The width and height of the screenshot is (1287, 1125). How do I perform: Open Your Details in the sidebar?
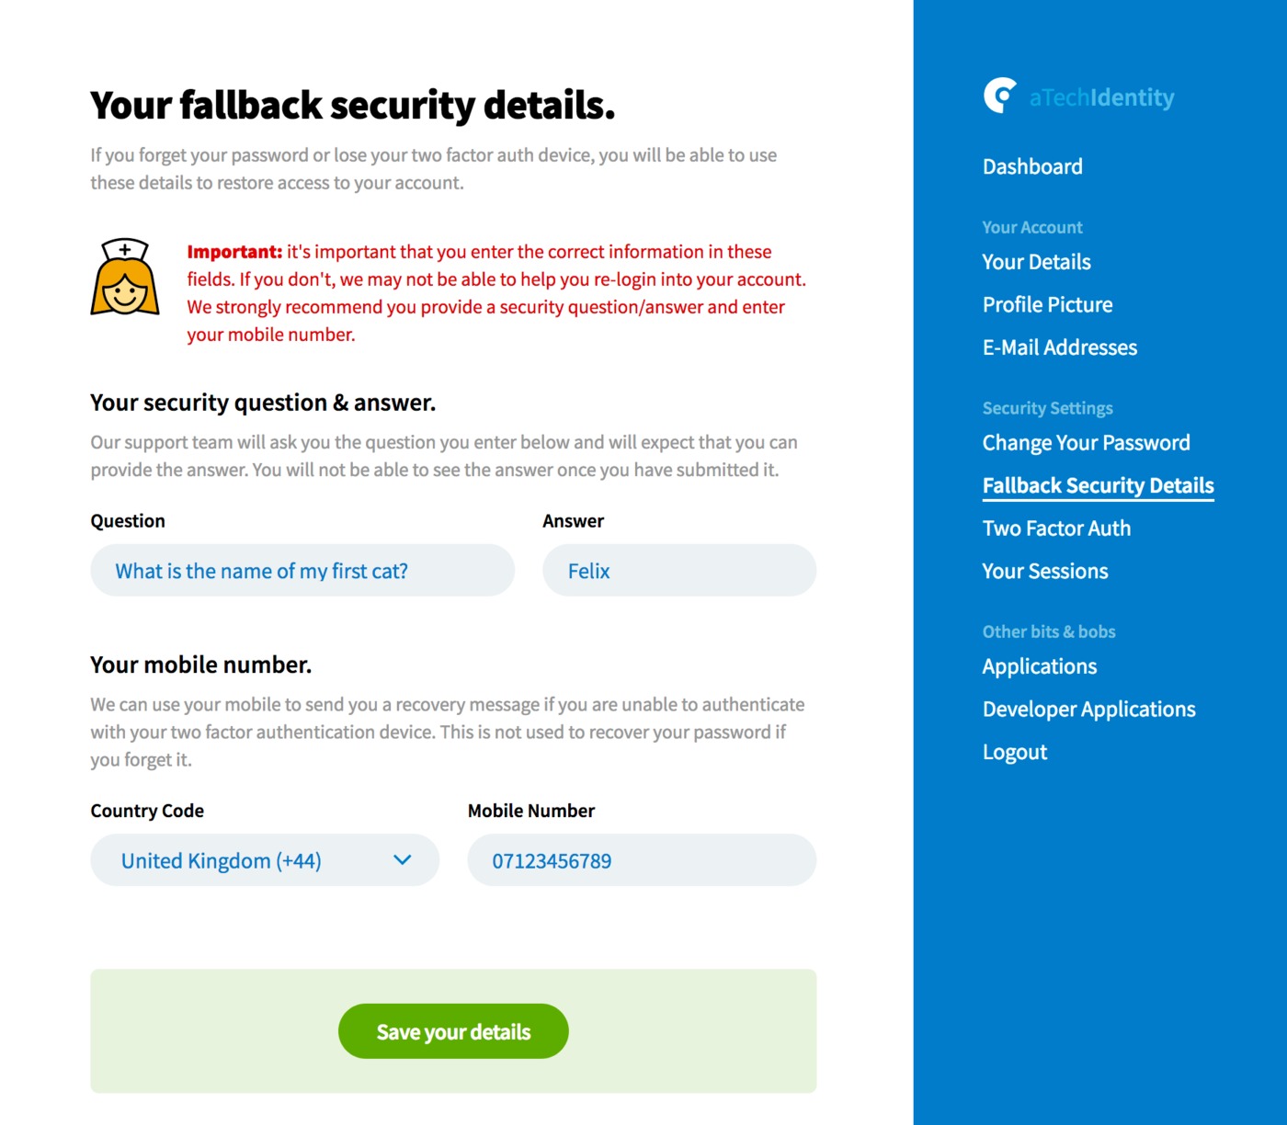[1036, 262]
